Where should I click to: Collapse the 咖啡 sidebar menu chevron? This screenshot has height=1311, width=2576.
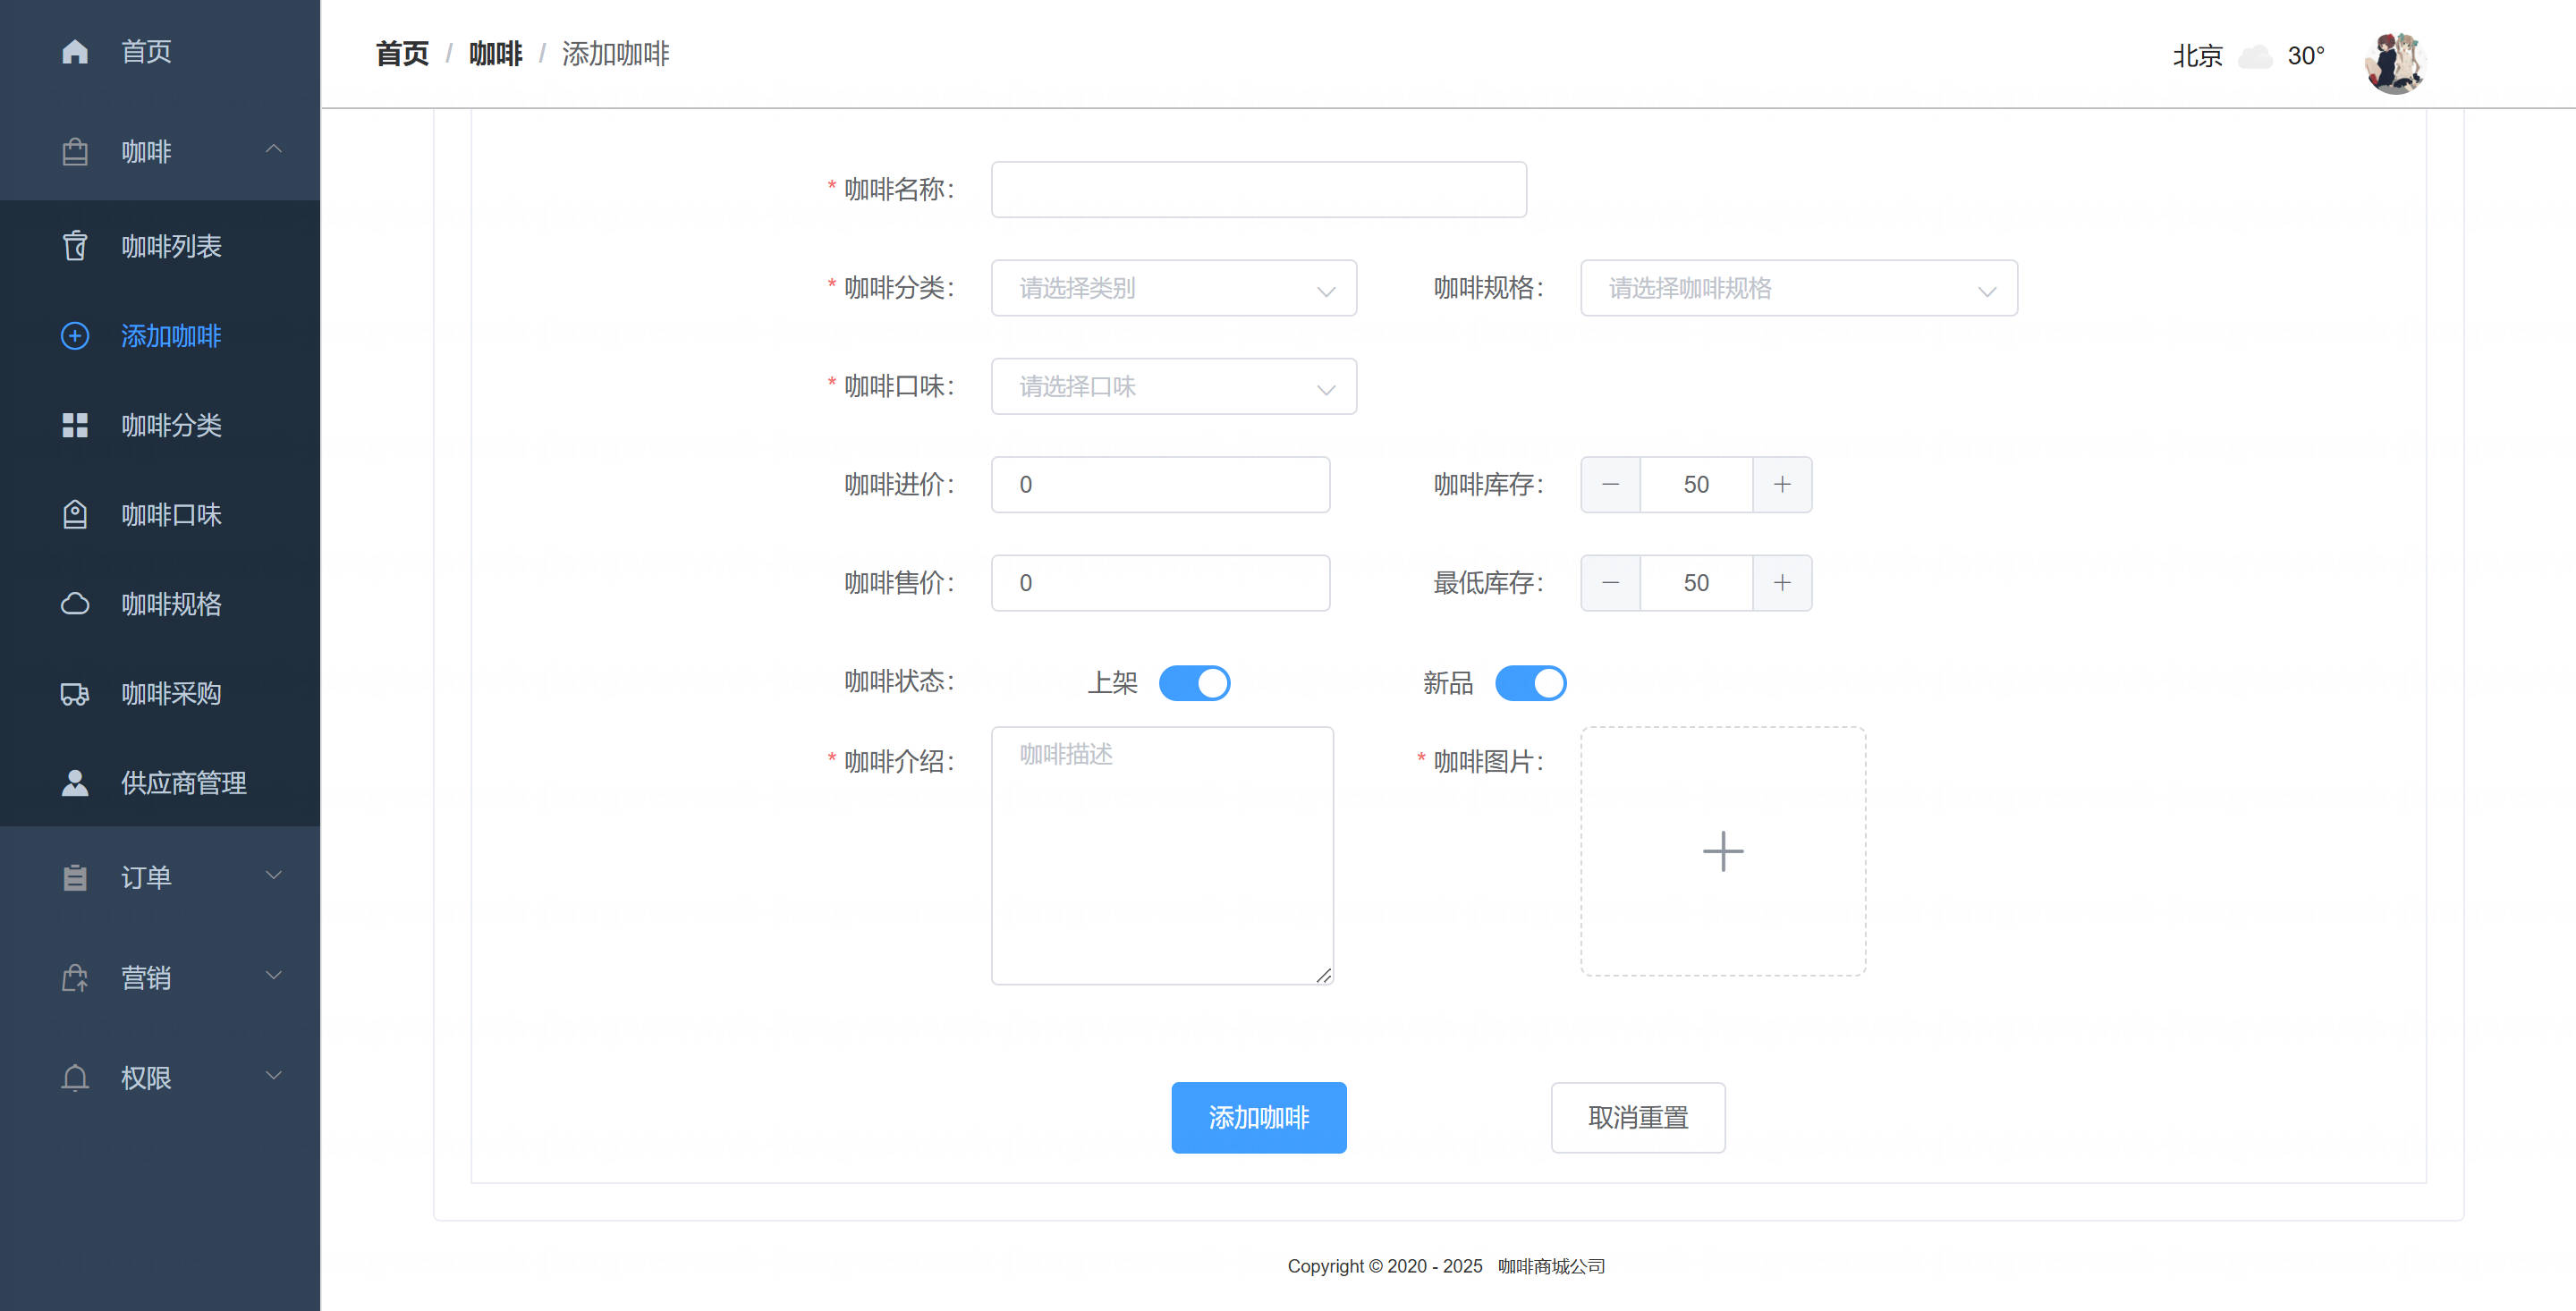[x=273, y=149]
